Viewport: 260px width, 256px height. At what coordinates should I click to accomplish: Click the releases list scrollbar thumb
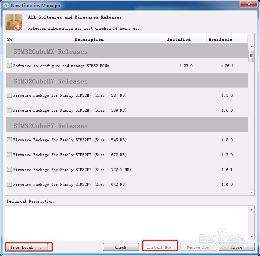[251, 56]
